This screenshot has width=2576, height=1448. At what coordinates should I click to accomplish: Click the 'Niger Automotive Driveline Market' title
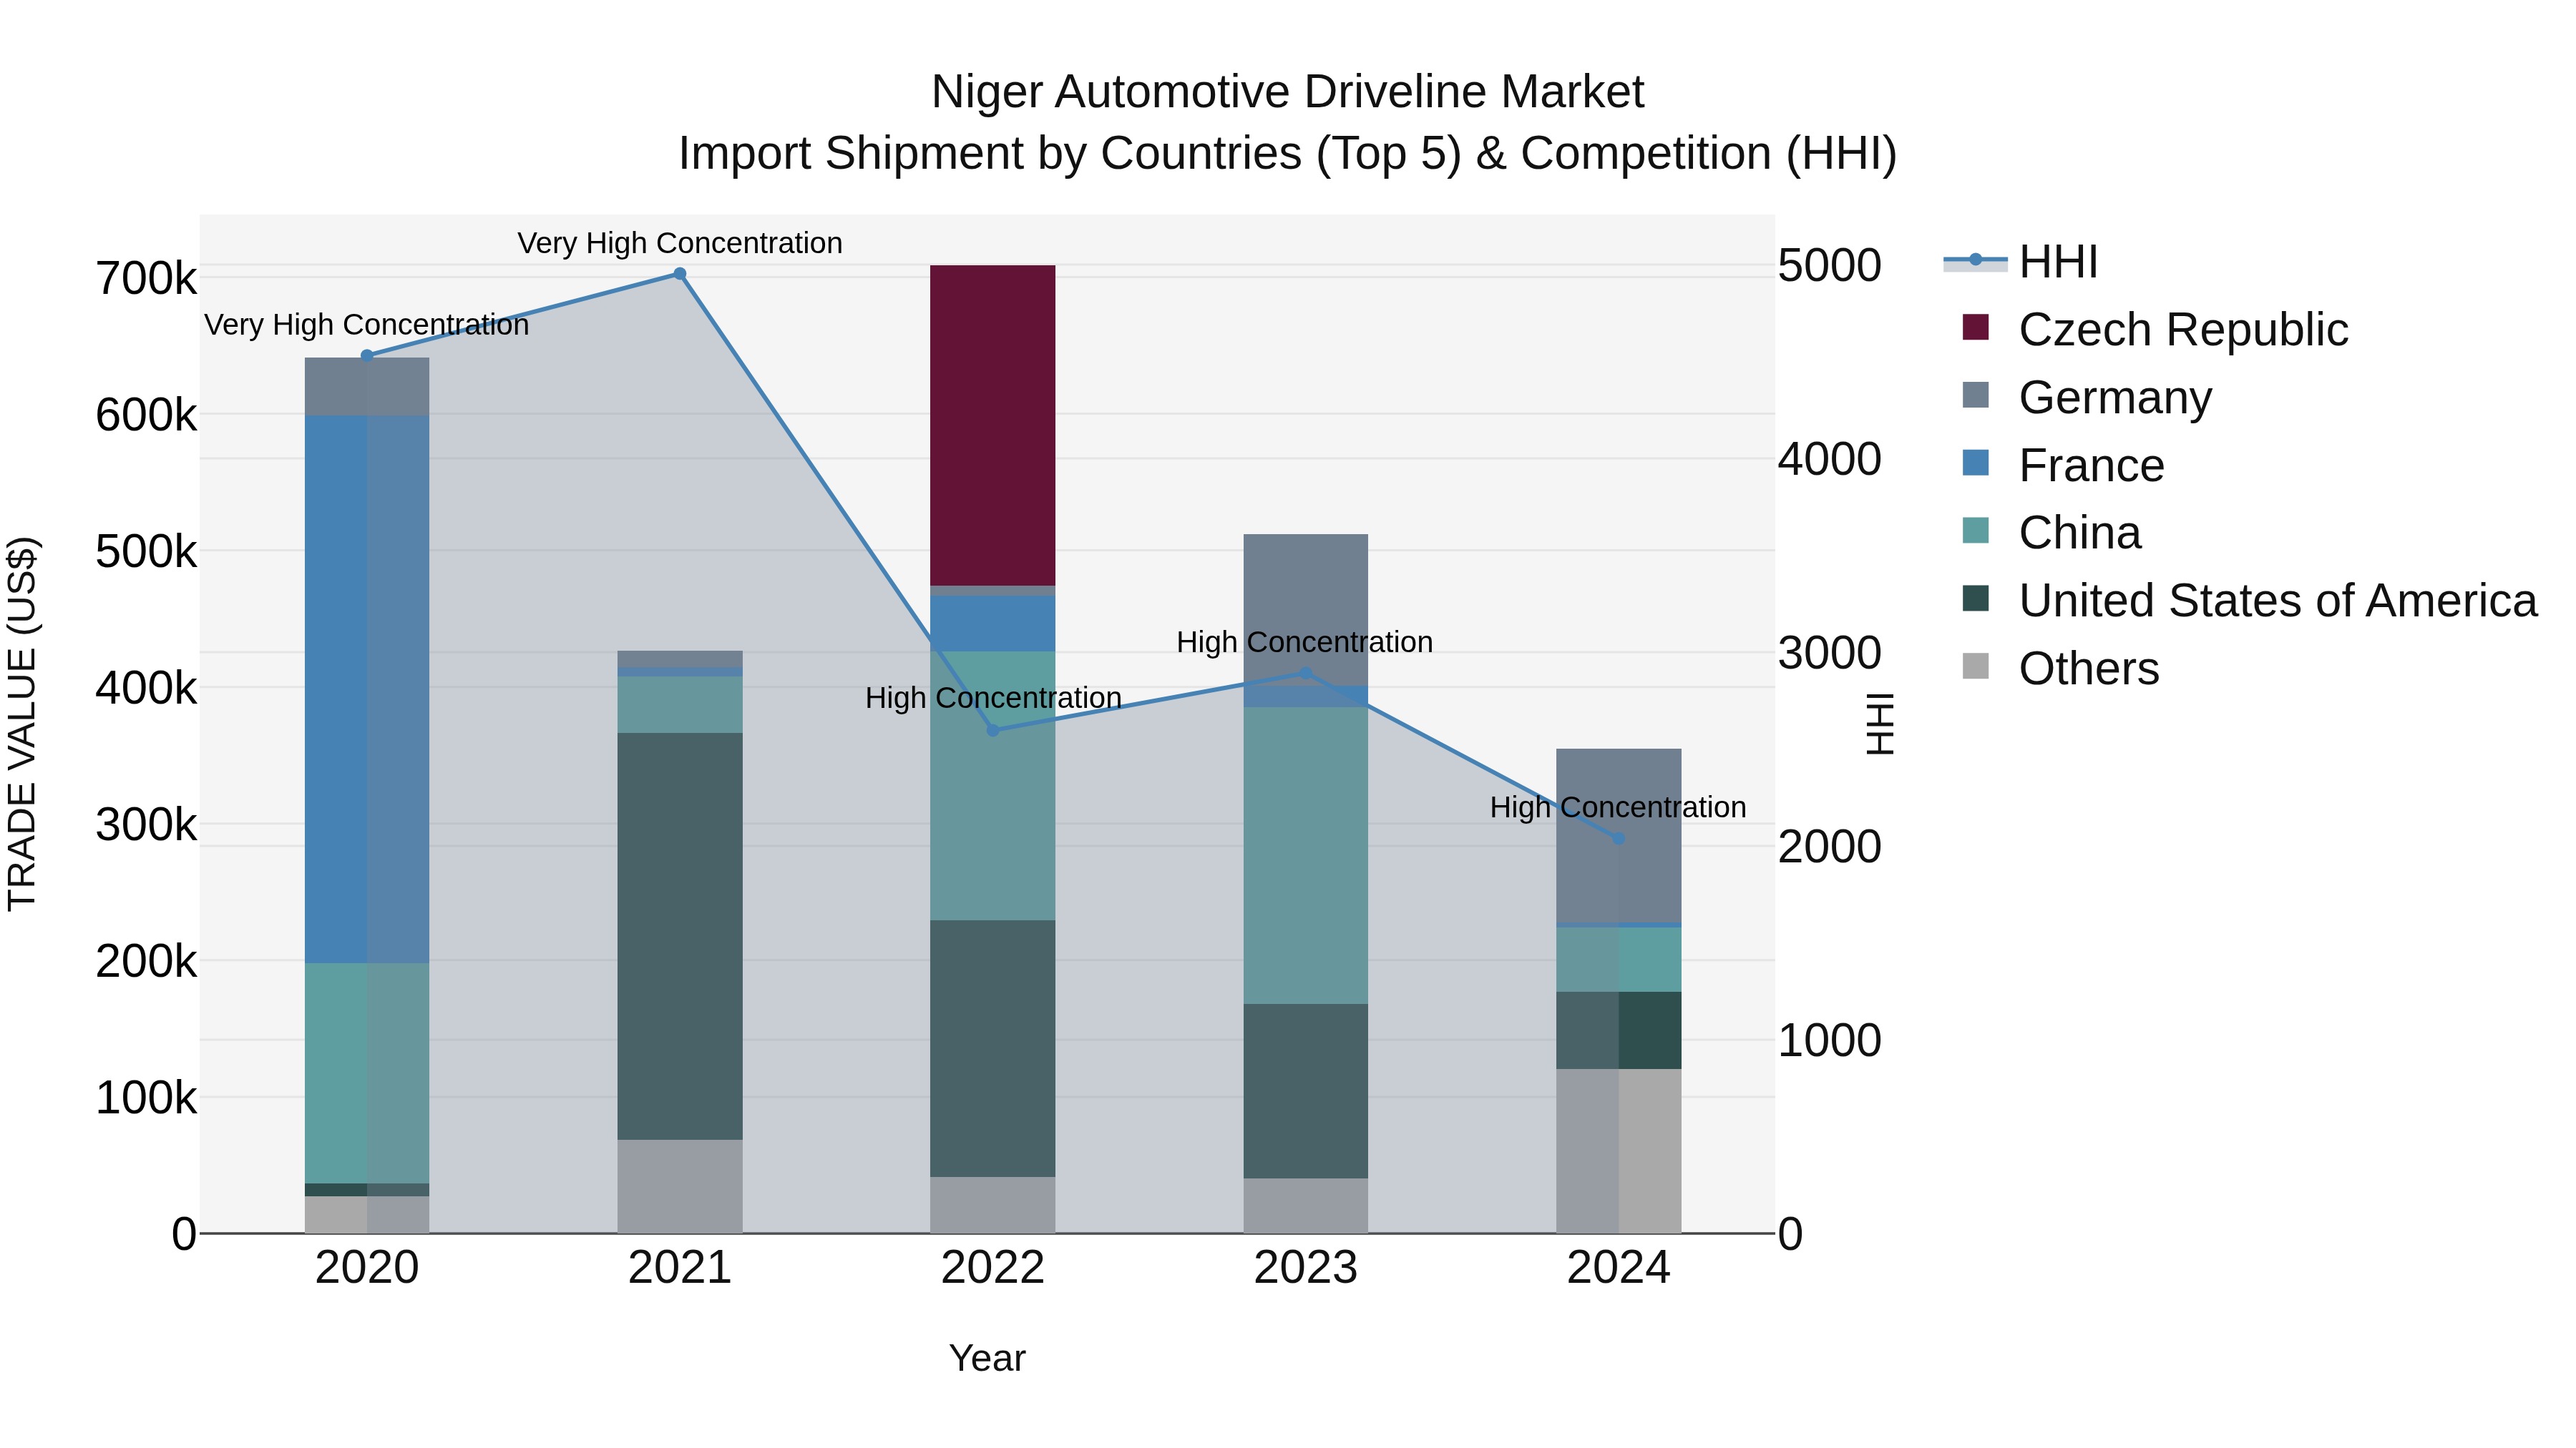(x=1288, y=92)
